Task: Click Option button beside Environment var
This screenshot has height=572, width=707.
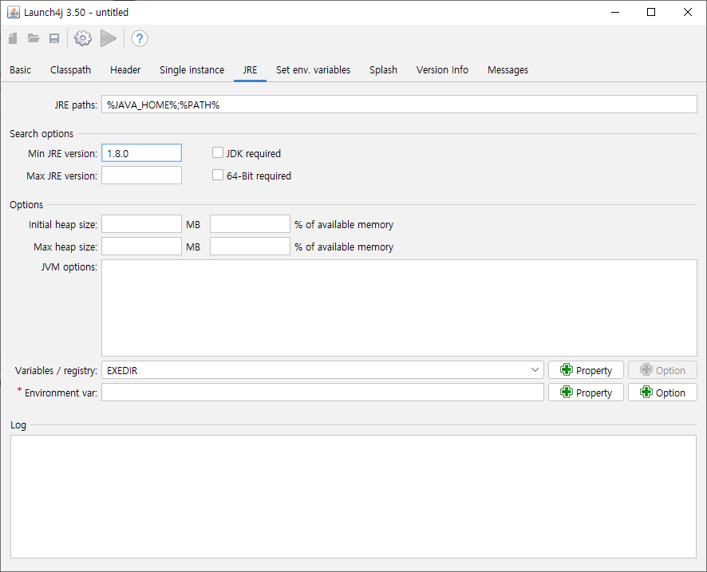Action: click(x=662, y=393)
